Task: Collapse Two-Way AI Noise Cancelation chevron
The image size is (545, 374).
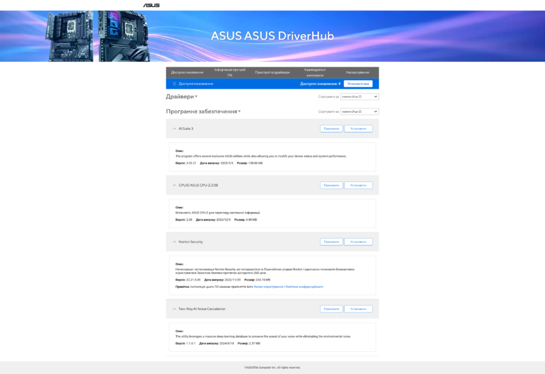Action: tap(174, 309)
